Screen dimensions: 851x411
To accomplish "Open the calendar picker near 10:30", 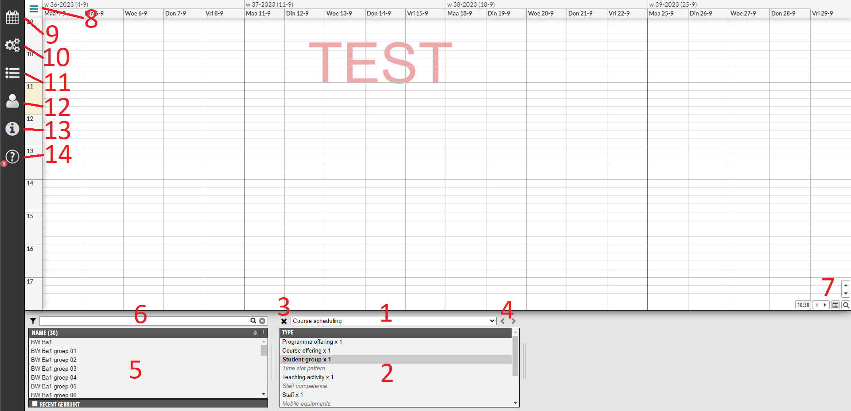I will pyautogui.click(x=835, y=305).
